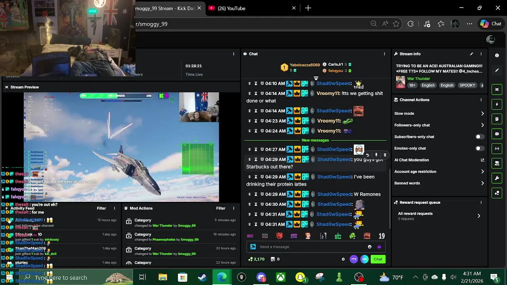The width and height of the screenshot is (507, 285).
Task: Open Stream info three-dot menu
Action: [481, 54]
